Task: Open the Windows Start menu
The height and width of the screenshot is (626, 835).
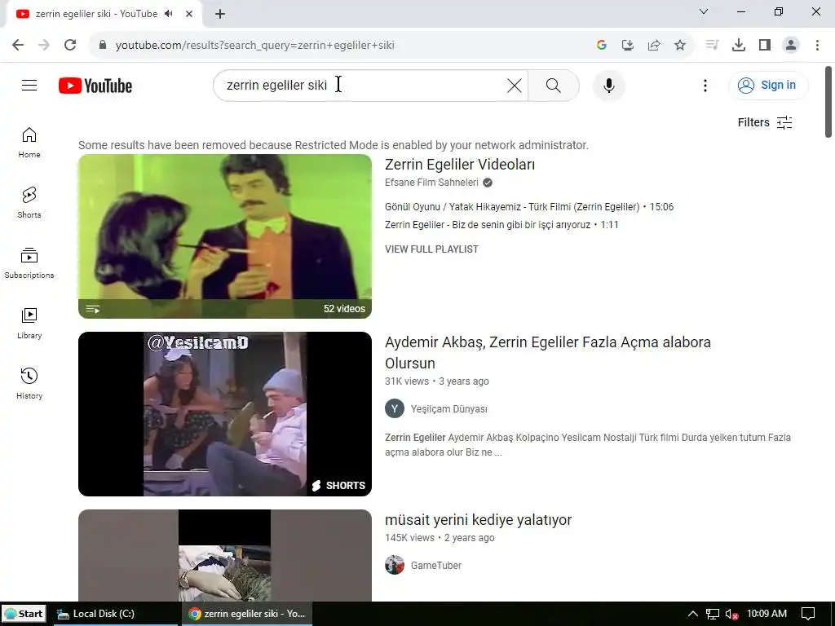Action: click(x=24, y=614)
